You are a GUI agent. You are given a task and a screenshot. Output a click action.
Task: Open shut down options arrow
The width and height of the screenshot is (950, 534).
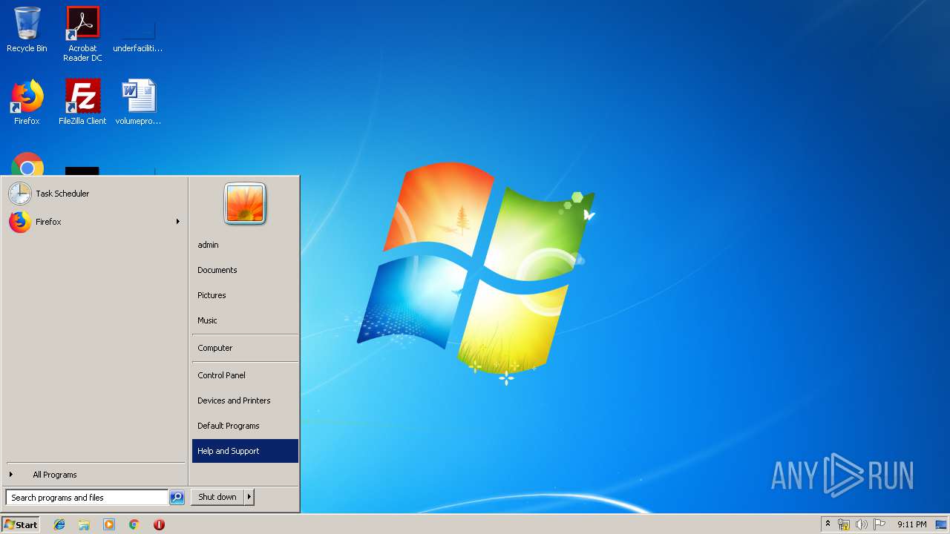coord(249,497)
